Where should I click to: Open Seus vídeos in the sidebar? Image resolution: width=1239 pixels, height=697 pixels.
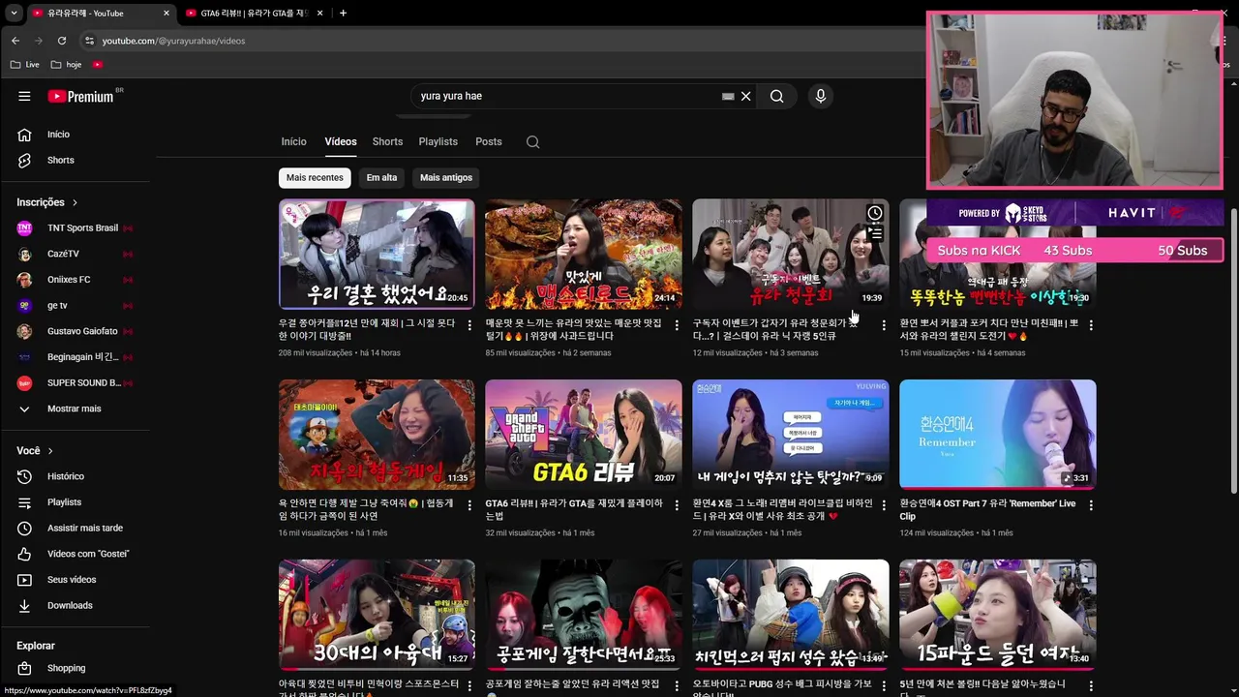pos(72,580)
